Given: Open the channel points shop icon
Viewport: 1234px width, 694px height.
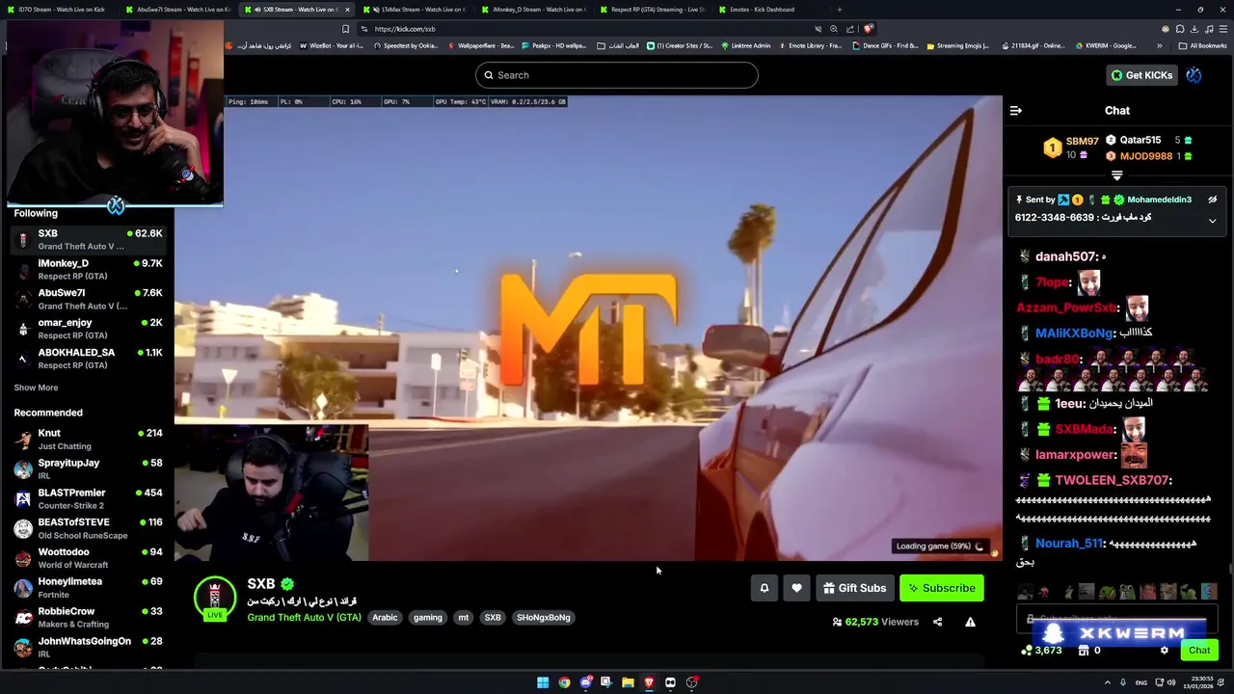Looking at the screenshot, I should point(1083,651).
